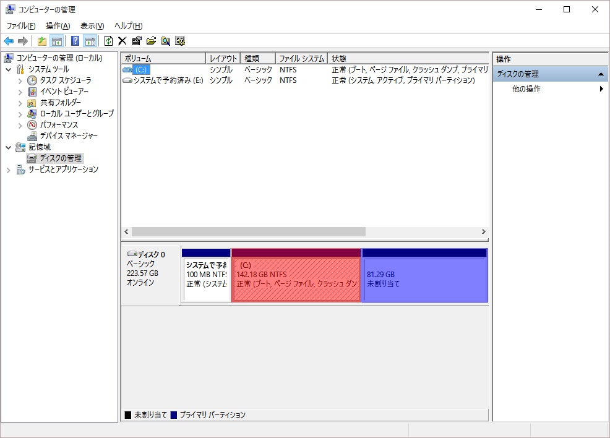The height and width of the screenshot is (438, 610).
Task: Open the Help toolbar icon
Action: 75,41
